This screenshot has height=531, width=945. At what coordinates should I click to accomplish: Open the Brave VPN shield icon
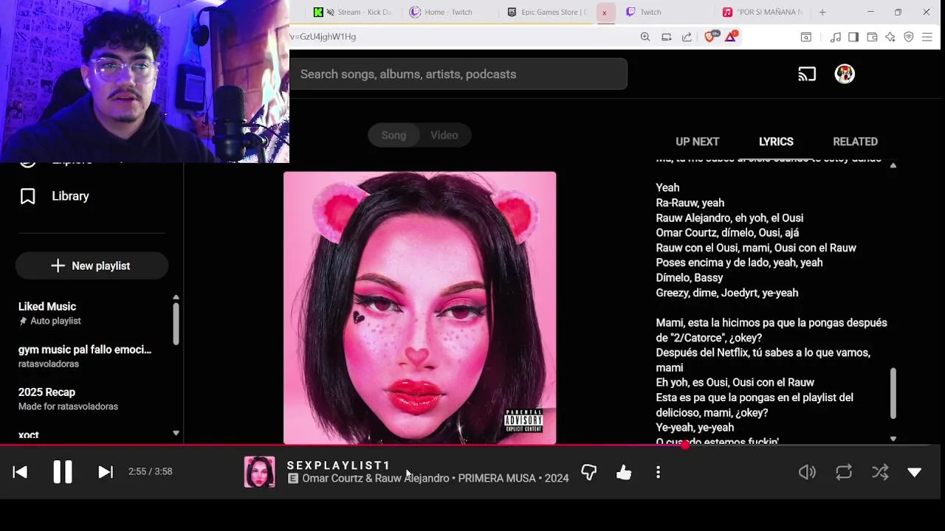point(909,37)
